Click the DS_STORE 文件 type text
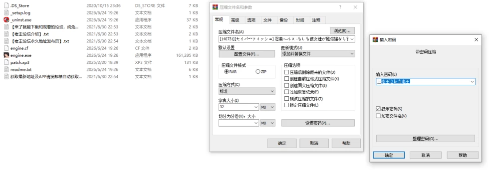499x192 pixels. tap(150, 5)
